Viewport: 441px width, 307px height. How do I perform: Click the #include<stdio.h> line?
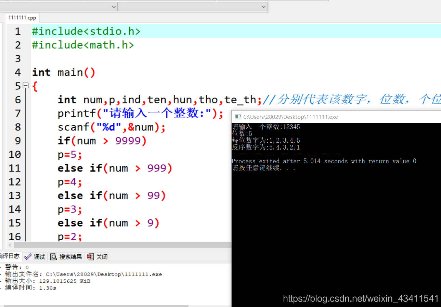tap(86, 31)
